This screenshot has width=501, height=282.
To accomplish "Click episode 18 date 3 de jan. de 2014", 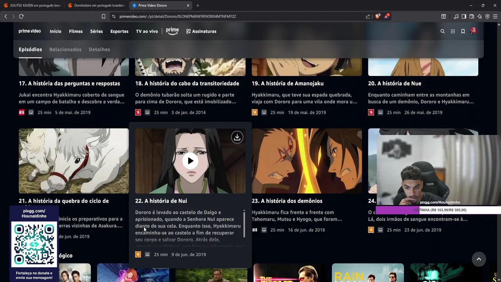I will 188,112.
